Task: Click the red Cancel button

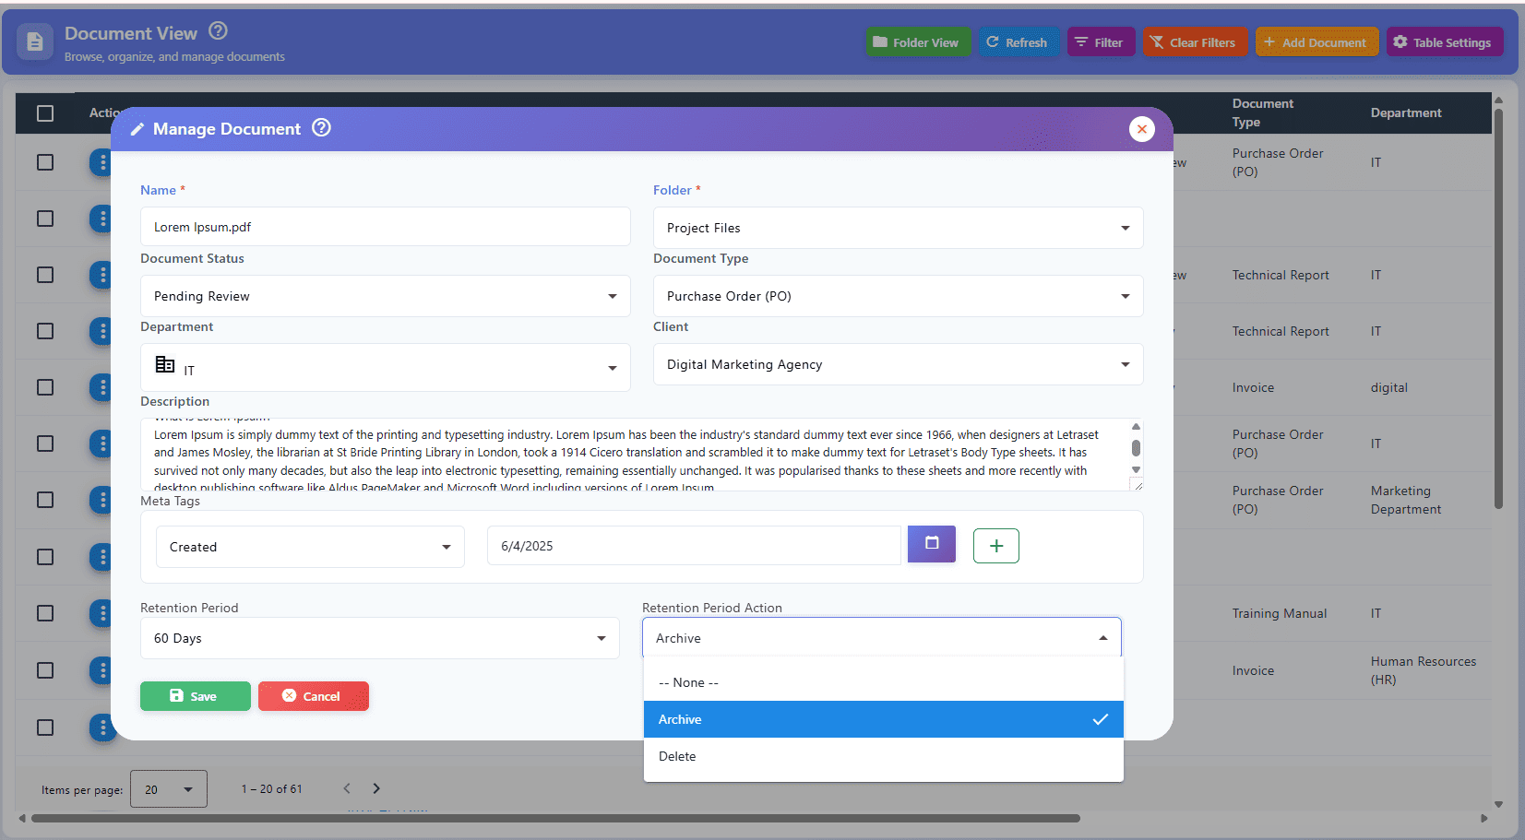Action: pyautogui.click(x=313, y=696)
